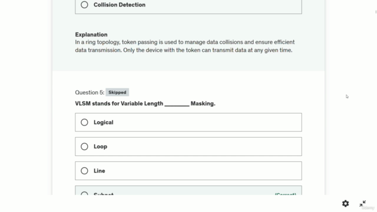Select the Collision Detection radio button
The image size is (377, 212).
tap(84, 5)
